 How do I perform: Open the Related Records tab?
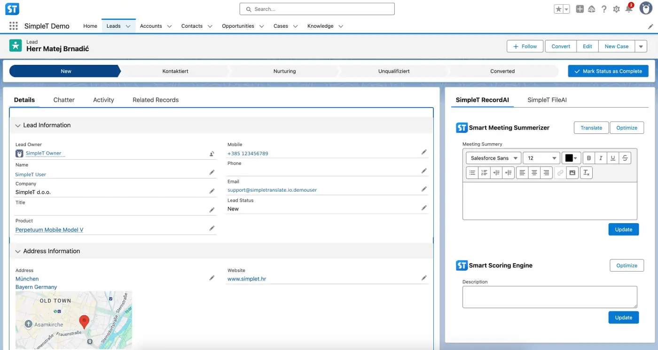(x=156, y=100)
